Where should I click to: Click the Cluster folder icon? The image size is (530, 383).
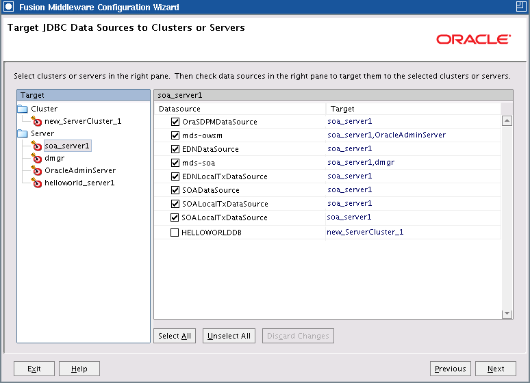coord(23,109)
